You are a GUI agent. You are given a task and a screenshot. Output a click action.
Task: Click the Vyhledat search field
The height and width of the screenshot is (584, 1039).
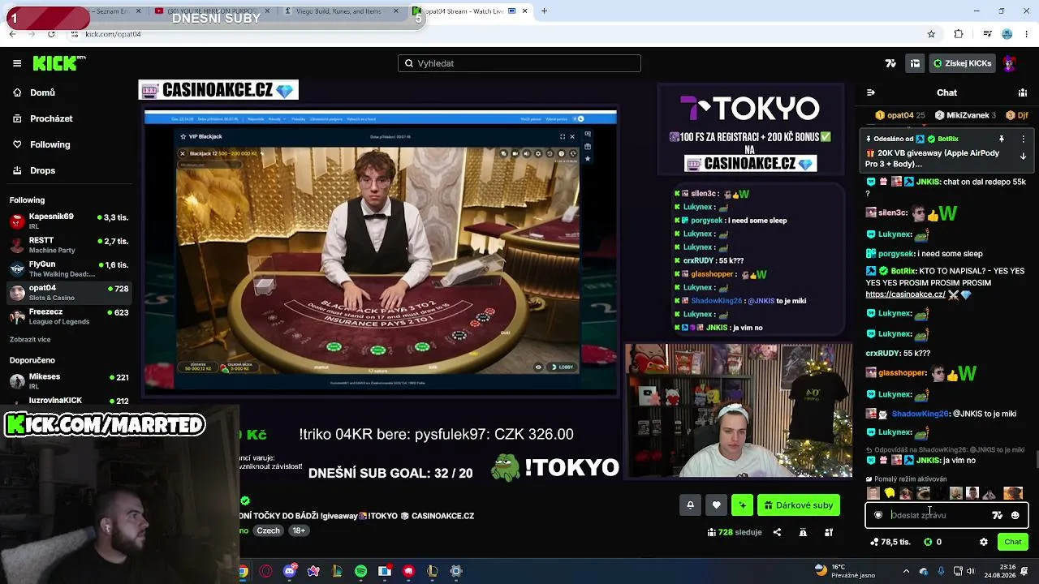519,63
